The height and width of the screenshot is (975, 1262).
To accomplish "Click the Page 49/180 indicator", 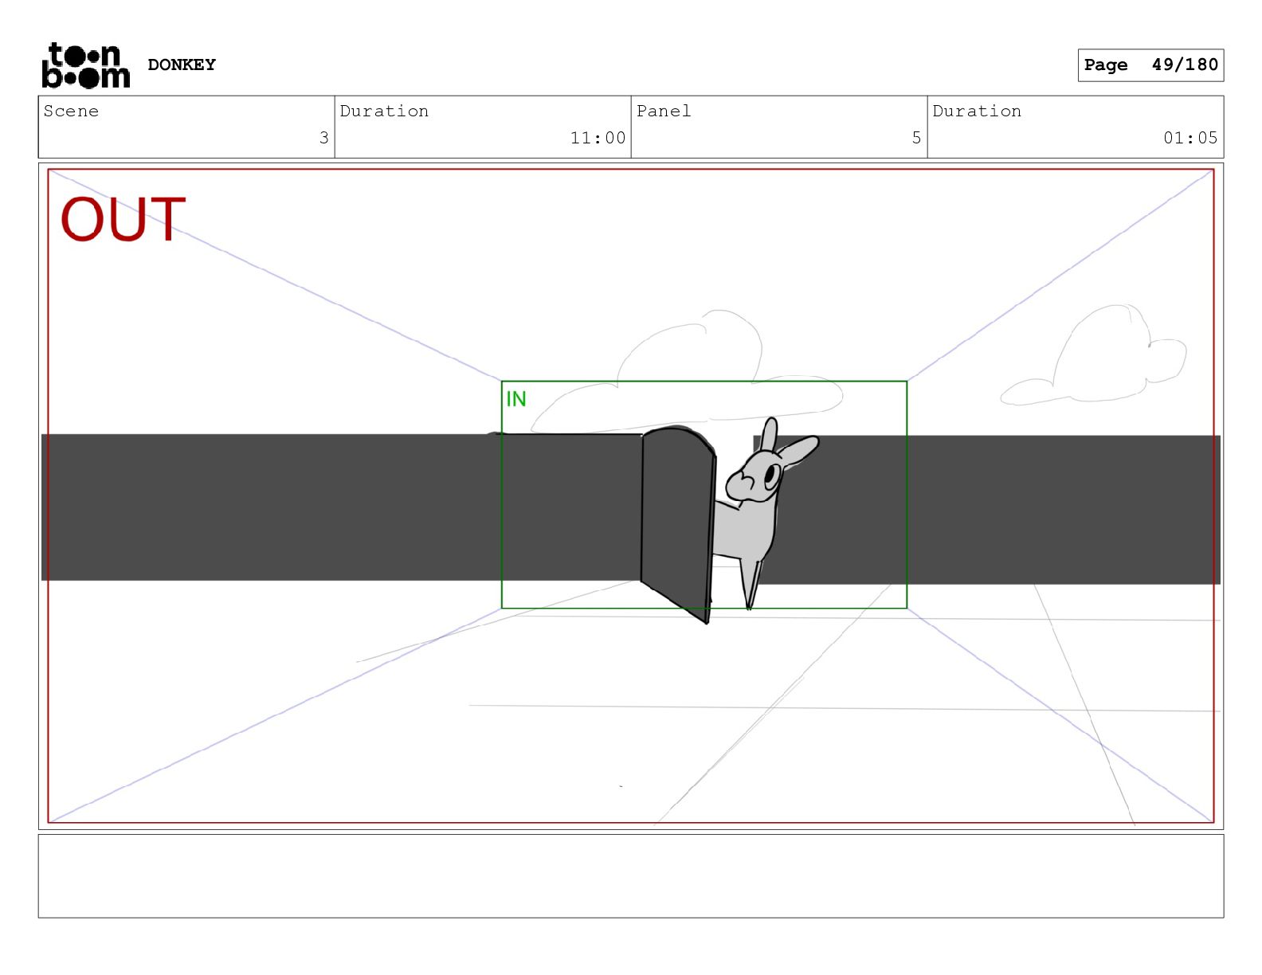I will [x=1150, y=65].
